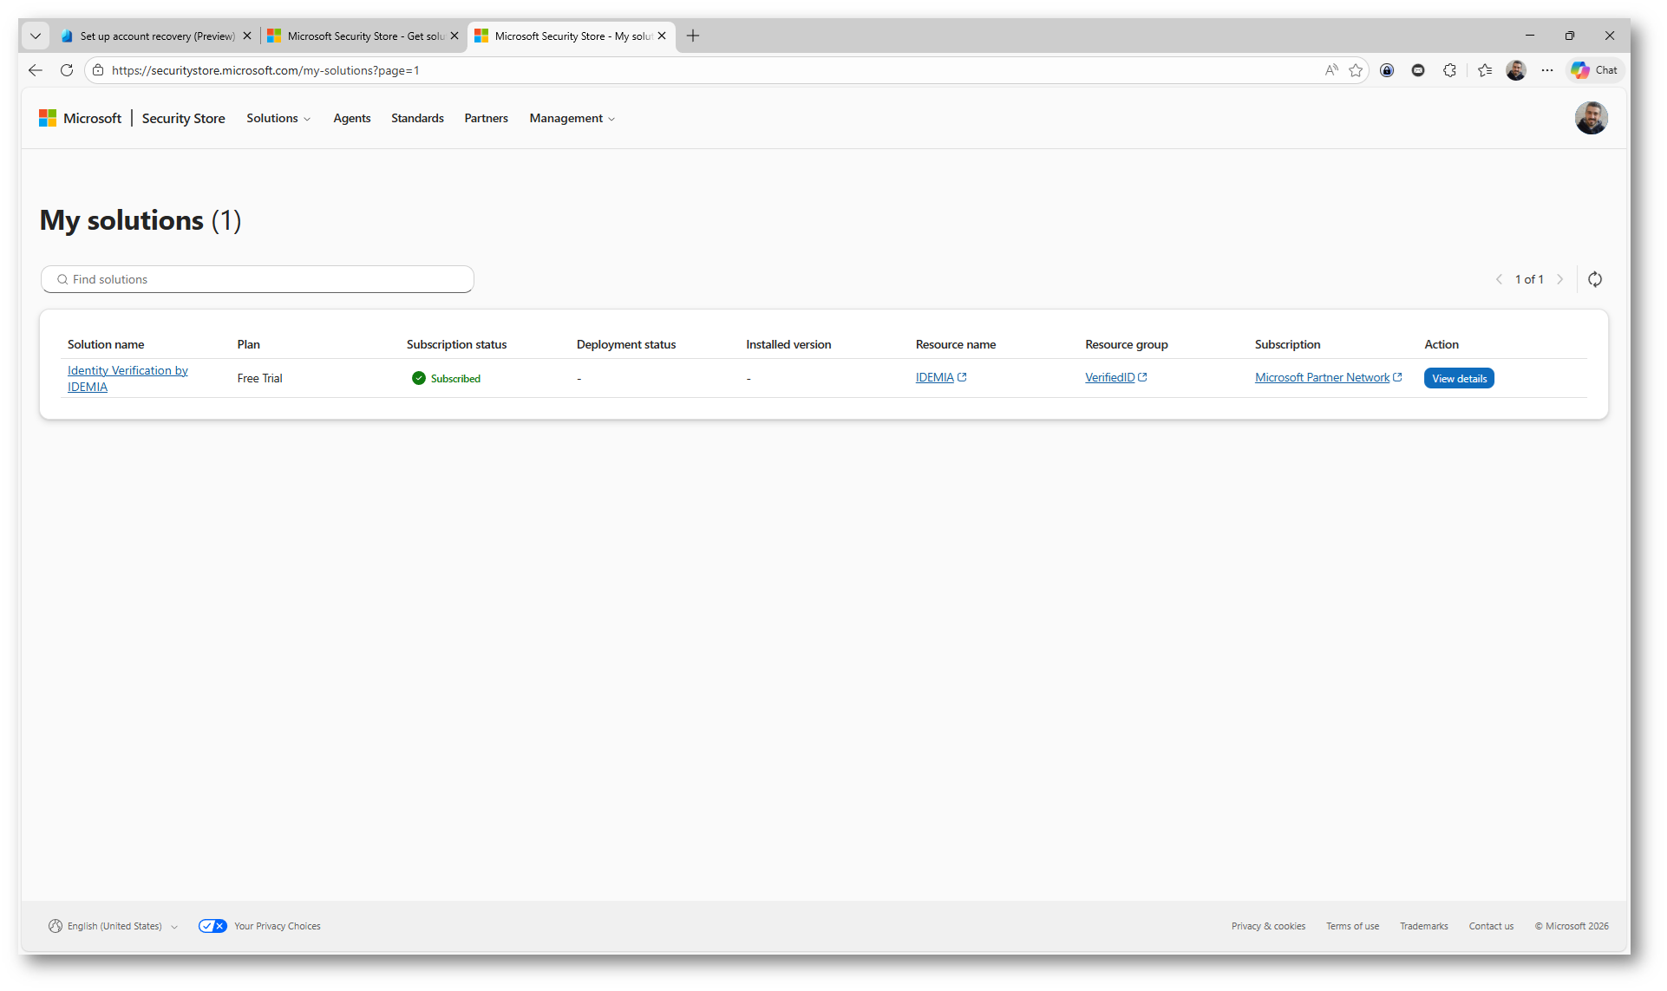
Task: Open the user profile avatar in page header
Action: [1591, 118]
